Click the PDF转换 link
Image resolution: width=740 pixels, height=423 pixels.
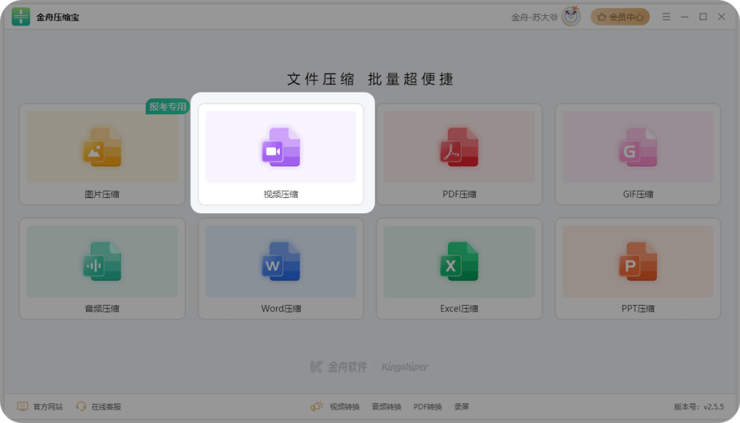tap(428, 406)
